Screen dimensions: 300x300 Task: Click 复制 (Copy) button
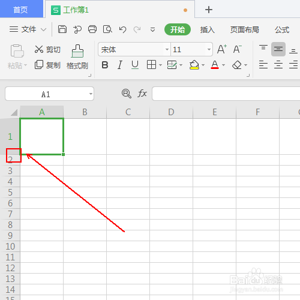tap(47, 65)
